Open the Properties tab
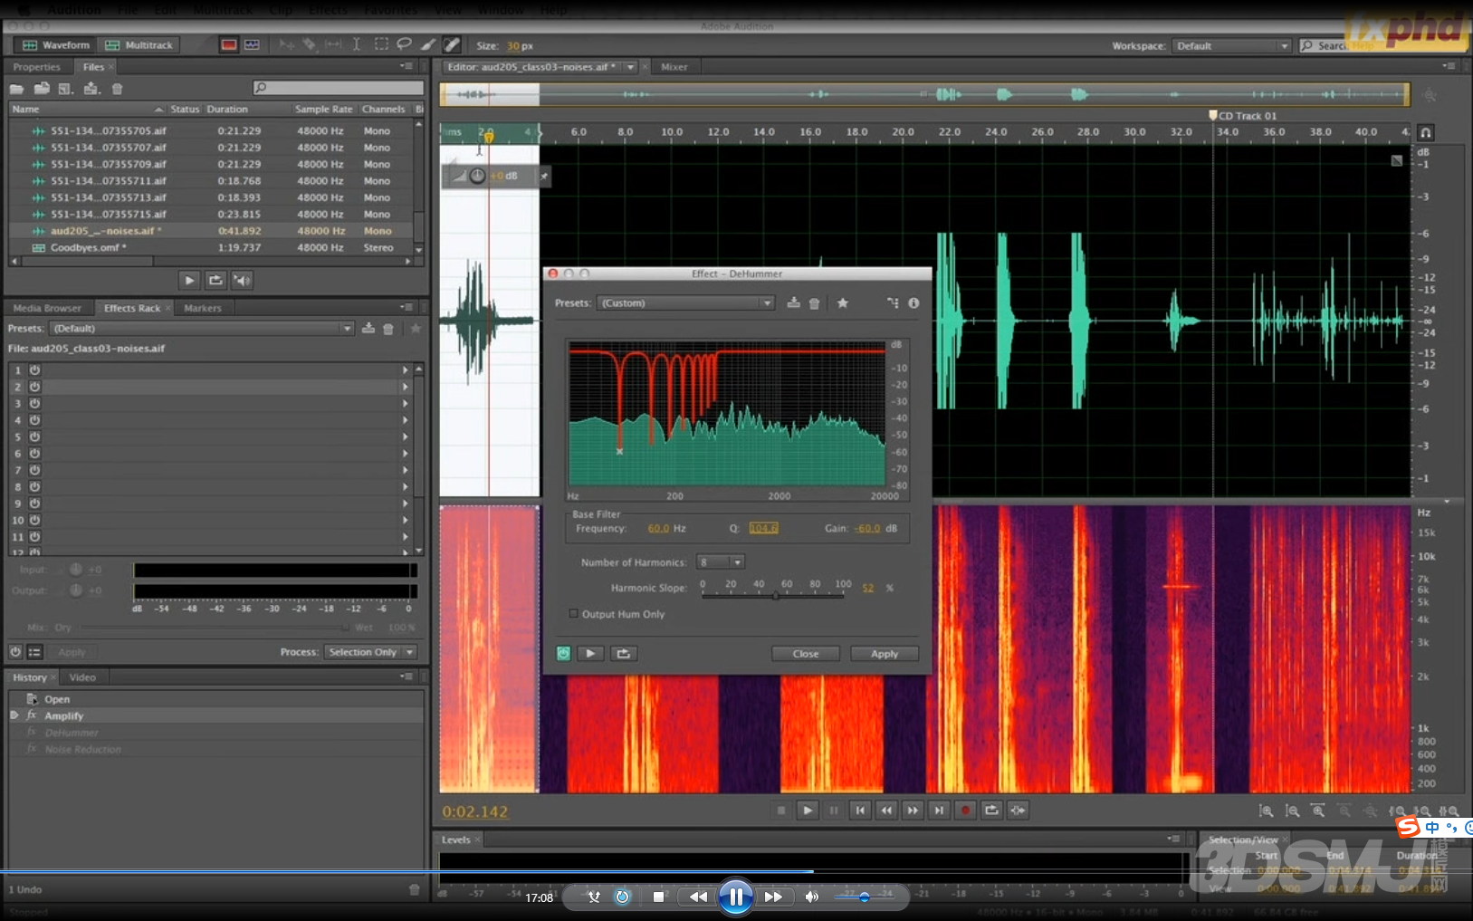The image size is (1473, 921). point(36,67)
